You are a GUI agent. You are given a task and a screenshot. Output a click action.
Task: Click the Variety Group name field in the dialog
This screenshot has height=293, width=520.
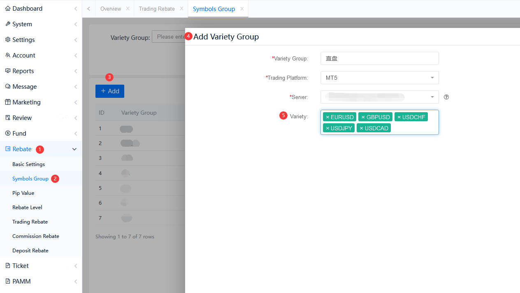pos(379,58)
